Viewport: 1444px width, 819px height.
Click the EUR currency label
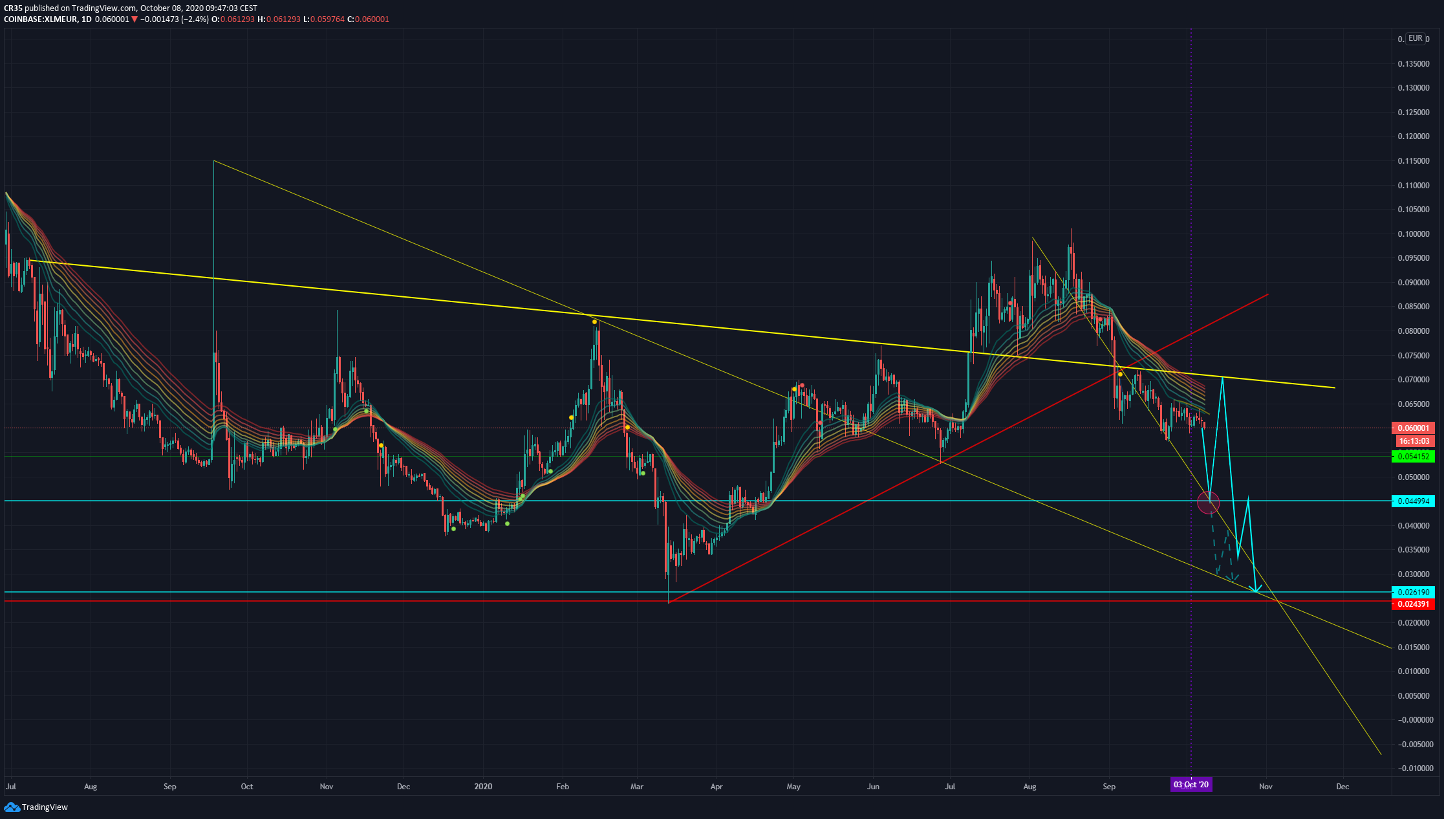(1416, 38)
